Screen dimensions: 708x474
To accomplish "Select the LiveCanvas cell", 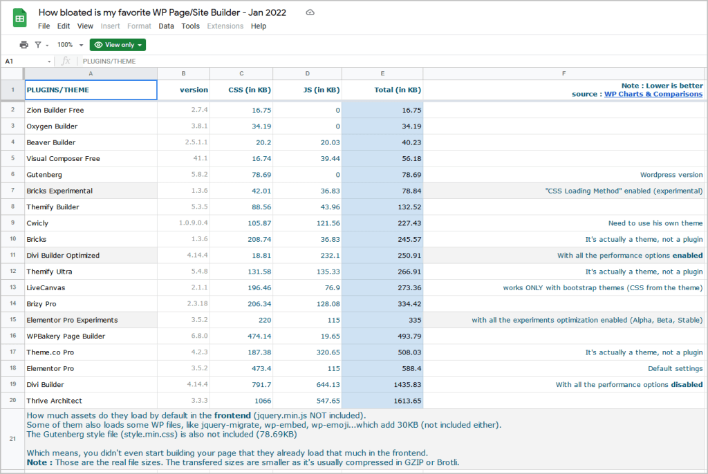I will 91,287.
